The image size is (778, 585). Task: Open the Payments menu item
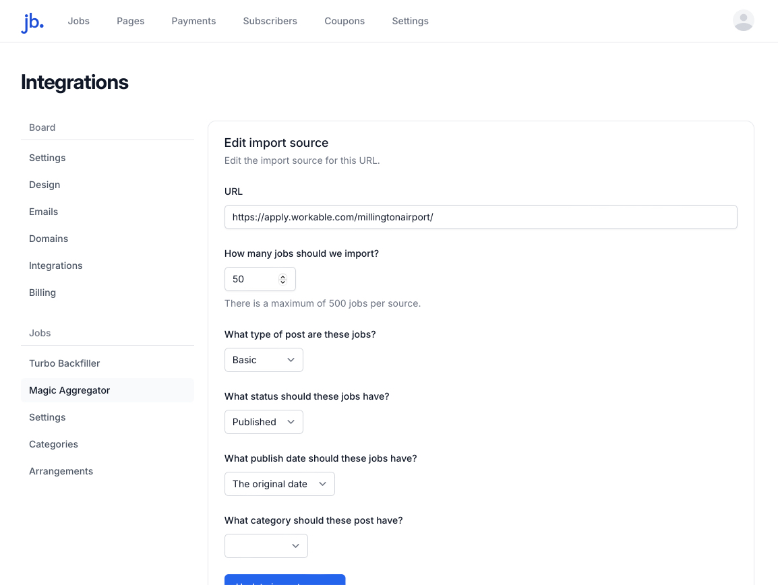pyautogui.click(x=193, y=21)
